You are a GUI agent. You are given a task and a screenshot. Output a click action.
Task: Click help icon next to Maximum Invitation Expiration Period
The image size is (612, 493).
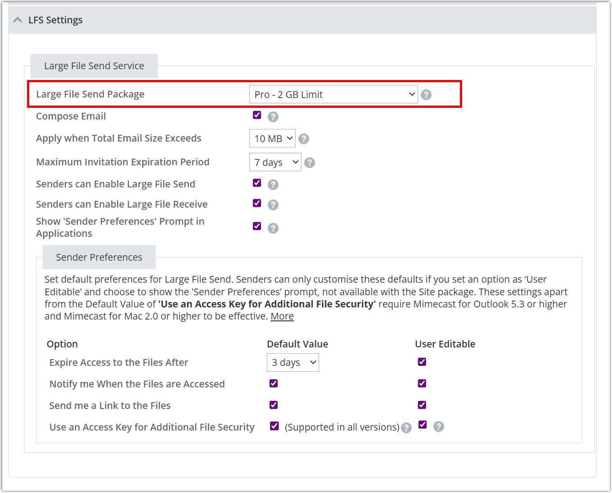310,162
